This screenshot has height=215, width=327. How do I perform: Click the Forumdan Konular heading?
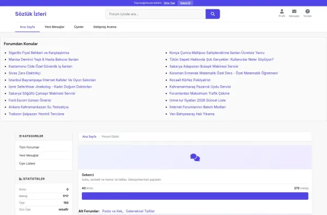point(21,44)
